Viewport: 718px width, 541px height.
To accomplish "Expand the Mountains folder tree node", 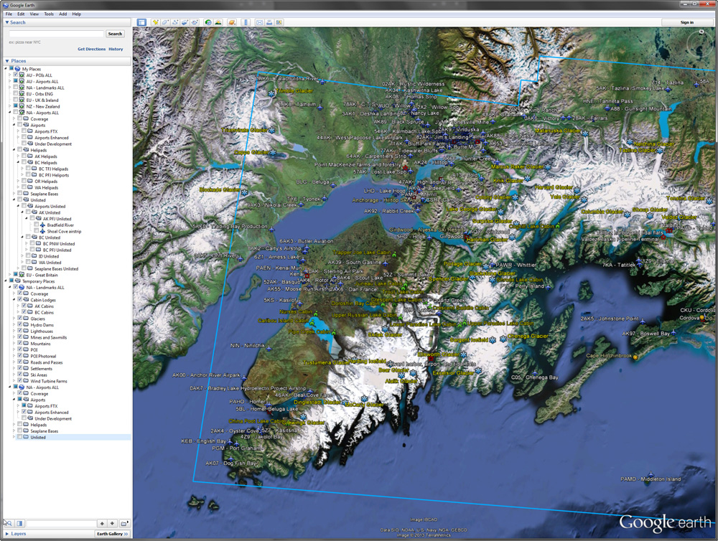I will pyautogui.click(x=14, y=344).
